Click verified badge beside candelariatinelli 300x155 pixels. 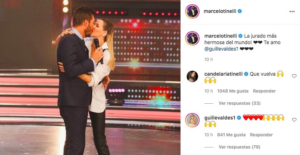point(246,74)
